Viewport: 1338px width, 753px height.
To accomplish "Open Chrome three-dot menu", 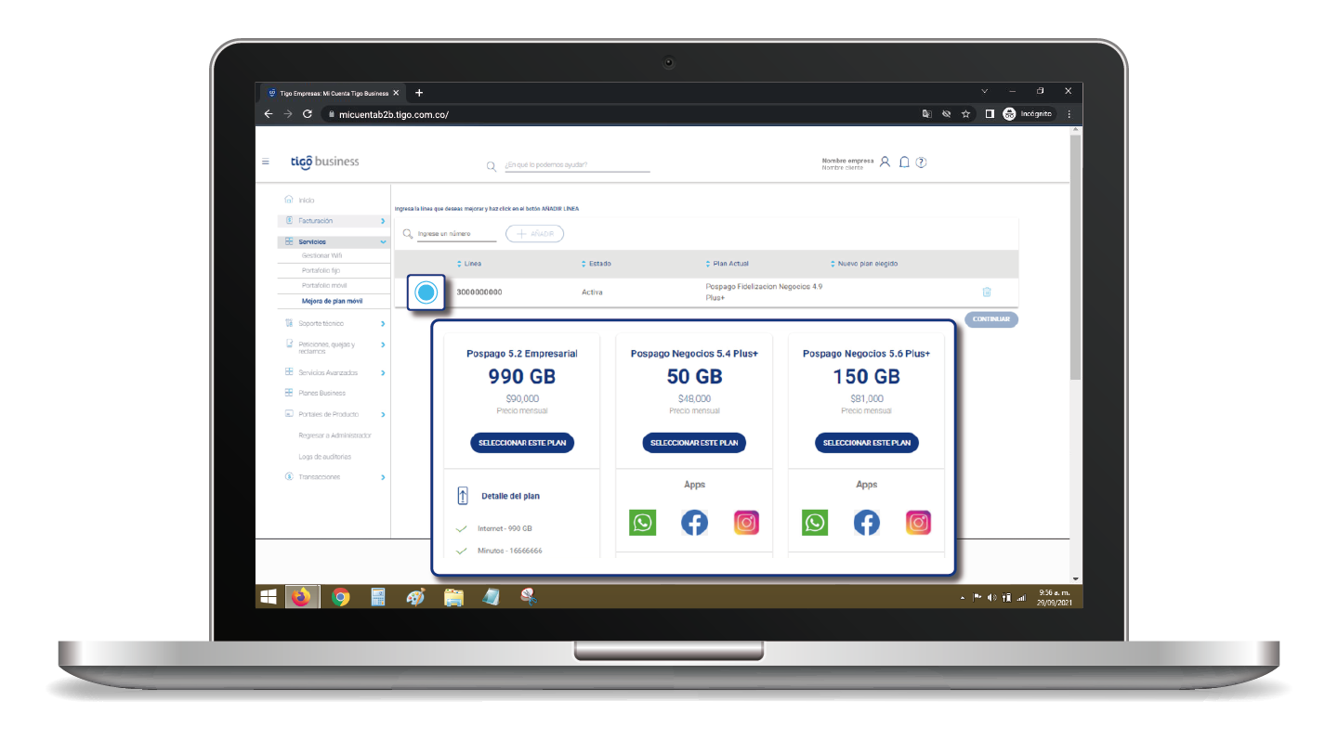I will point(1069,114).
